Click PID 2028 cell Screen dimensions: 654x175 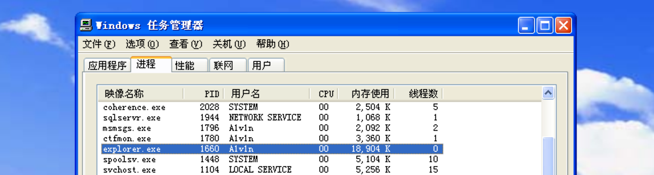(210, 107)
